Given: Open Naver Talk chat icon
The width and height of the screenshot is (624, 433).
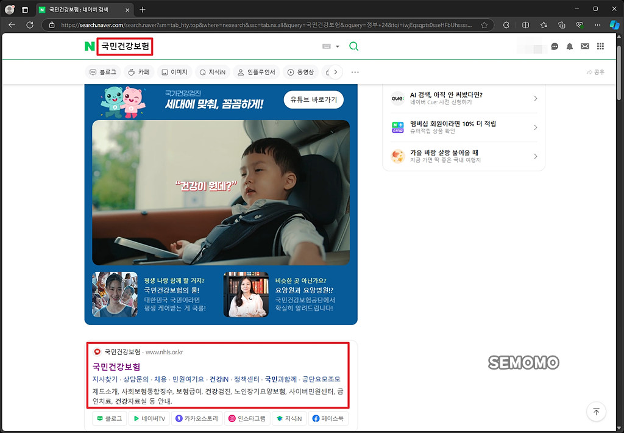Looking at the screenshot, I should tap(555, 46).
